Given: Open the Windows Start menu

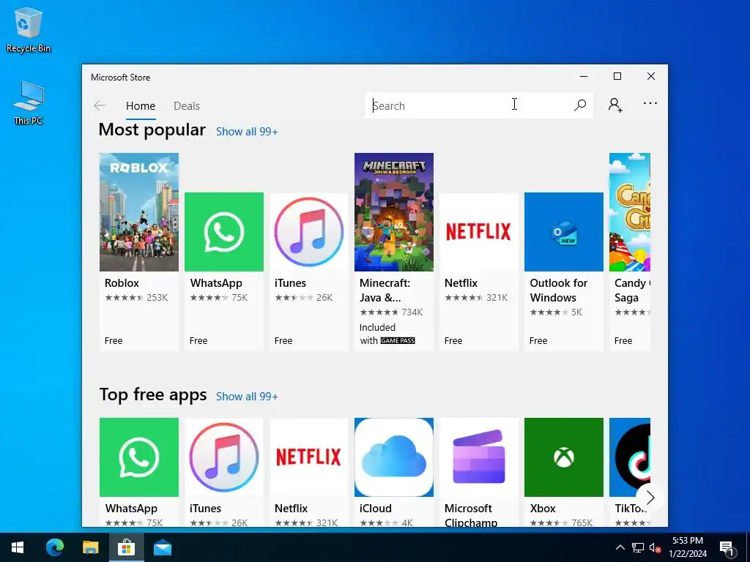Looking at the screenshot, I should pos(18,547).
